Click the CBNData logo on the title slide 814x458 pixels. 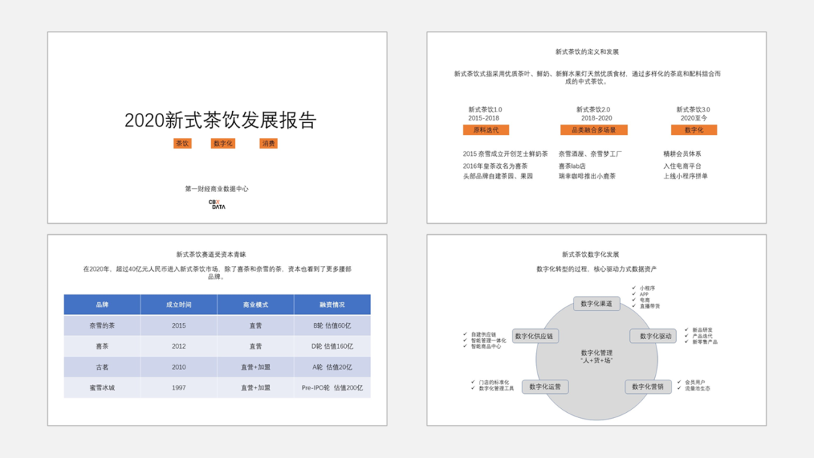[x=217, y=204]
